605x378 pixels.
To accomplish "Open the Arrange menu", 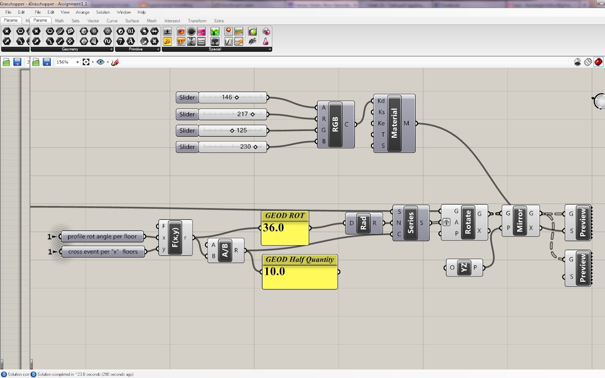I will click(x=82, y=12).
